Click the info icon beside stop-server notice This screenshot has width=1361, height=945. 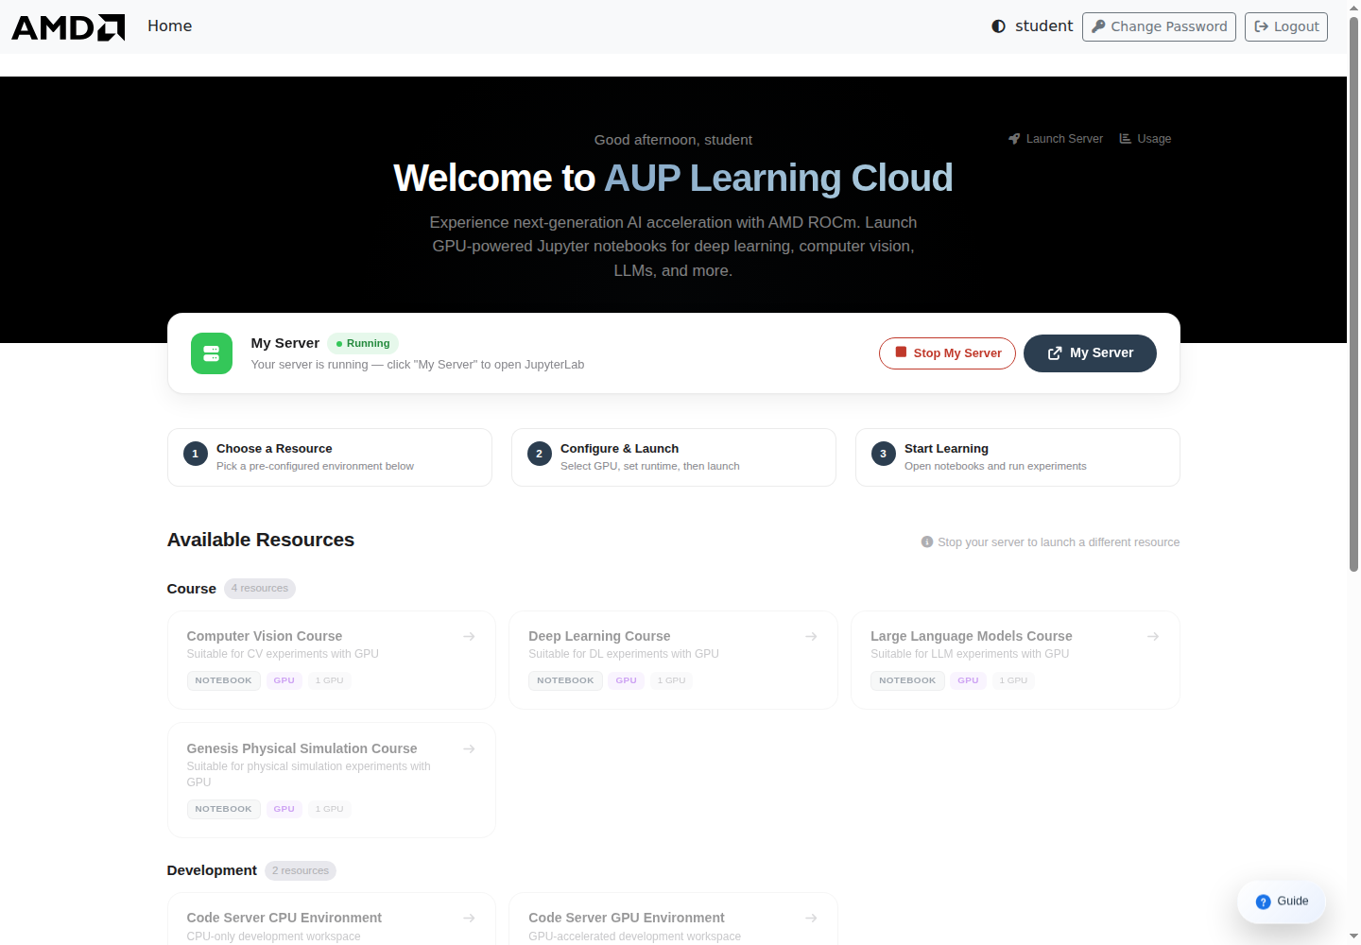coord(927,542)
